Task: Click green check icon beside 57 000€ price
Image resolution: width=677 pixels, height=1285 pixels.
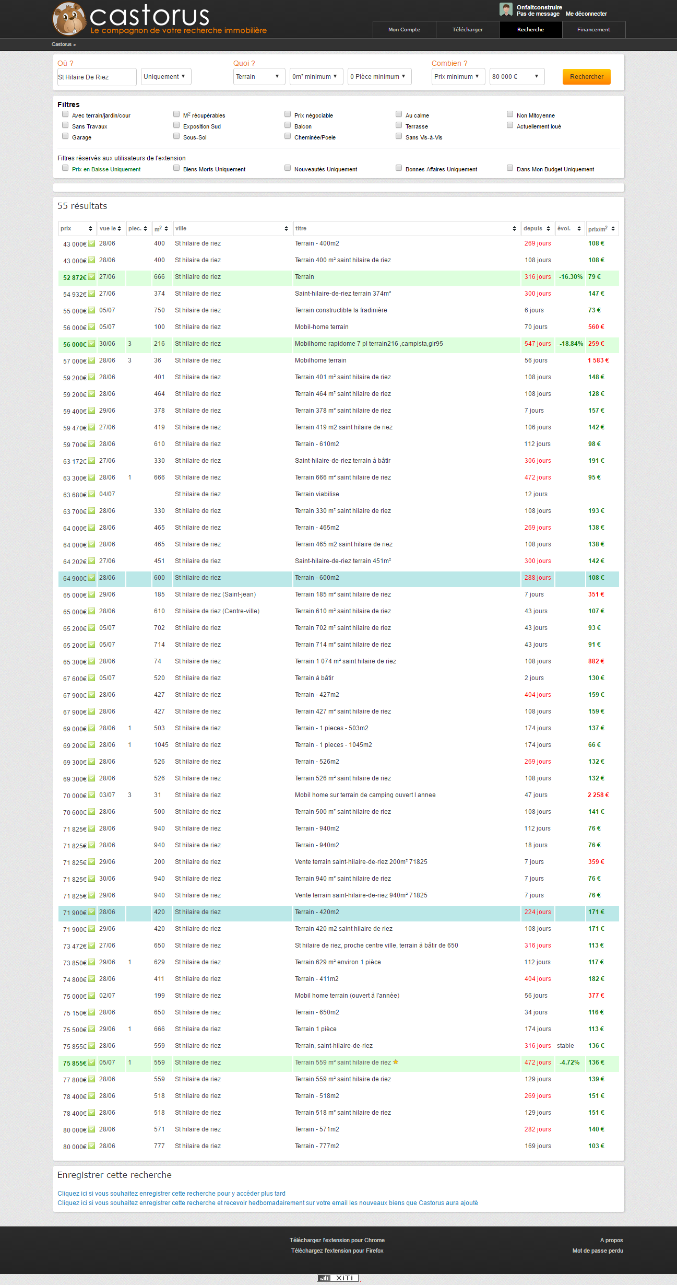Action: 92,360
